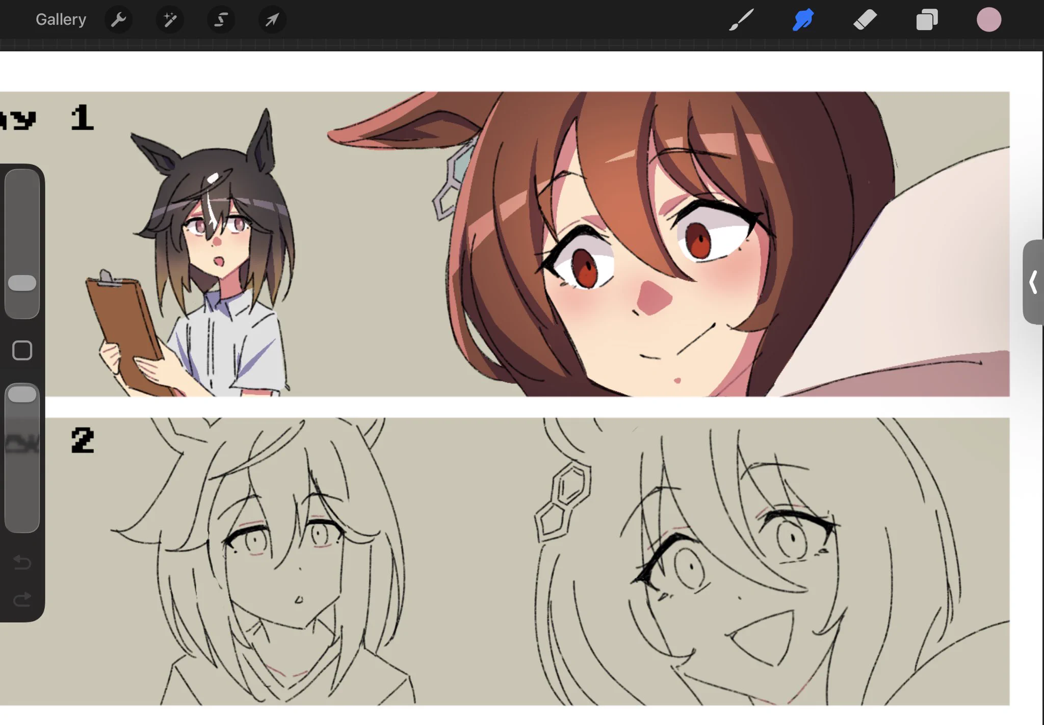Adjust the brush opacity slider handle
The image size is (1044, 725).
(22, 394)
